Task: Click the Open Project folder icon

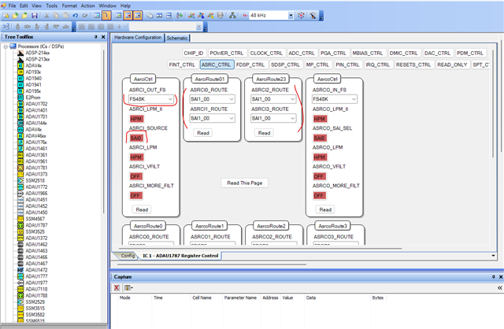Action: coord(15,16)
